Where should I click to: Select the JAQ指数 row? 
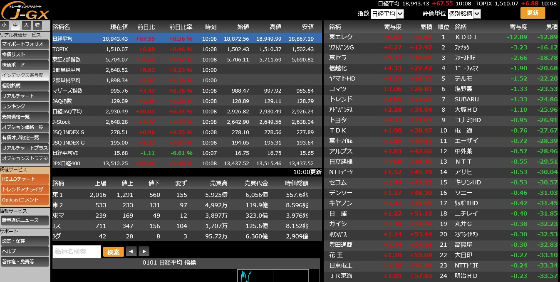coord(187,101)
